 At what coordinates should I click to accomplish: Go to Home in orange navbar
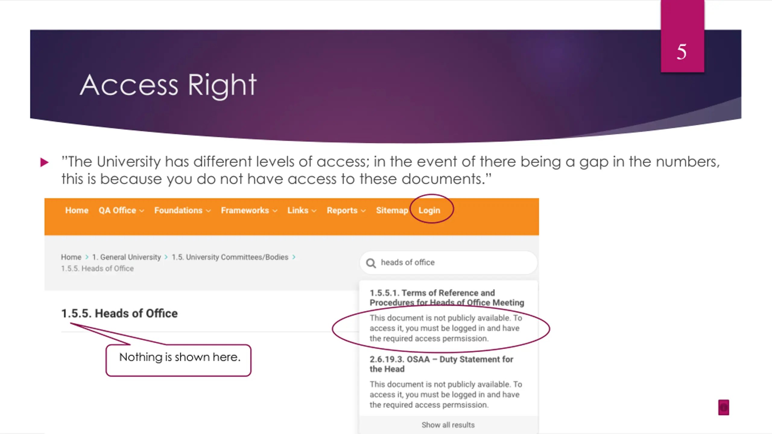click(77, 210)
